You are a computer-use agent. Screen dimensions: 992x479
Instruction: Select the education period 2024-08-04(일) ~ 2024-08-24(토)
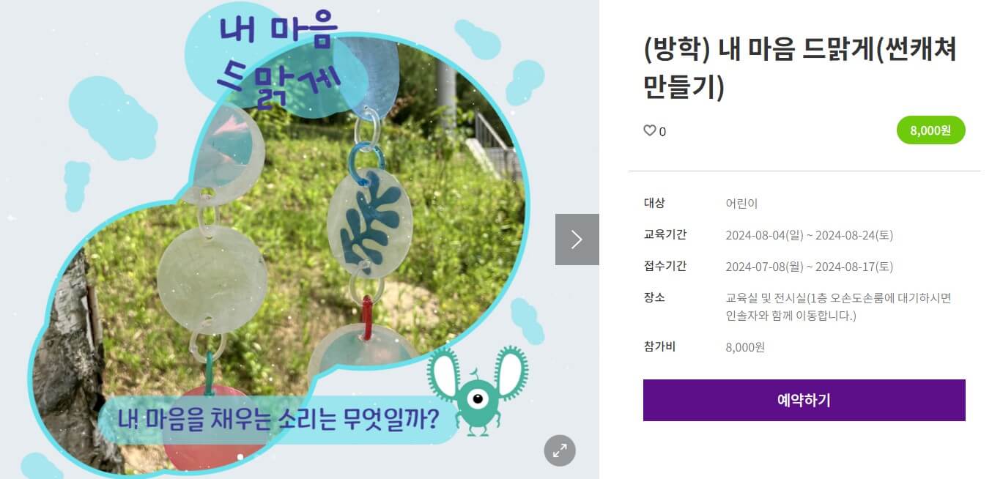(809, 235)
